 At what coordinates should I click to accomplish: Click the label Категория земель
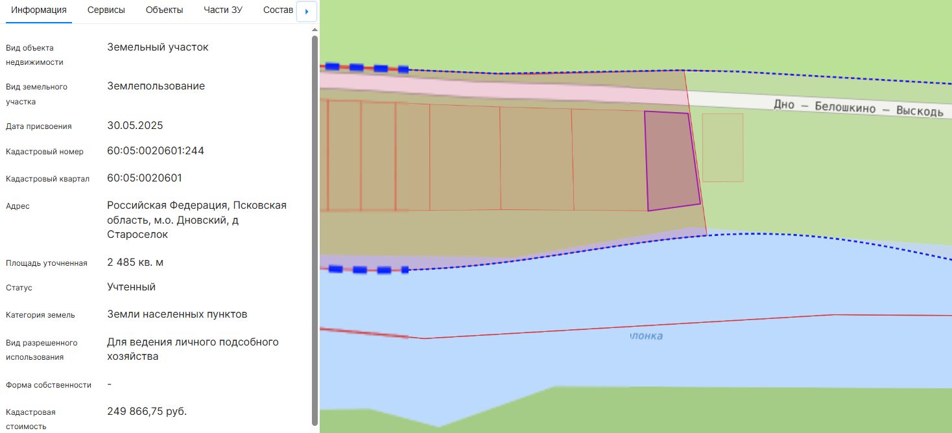40,315
